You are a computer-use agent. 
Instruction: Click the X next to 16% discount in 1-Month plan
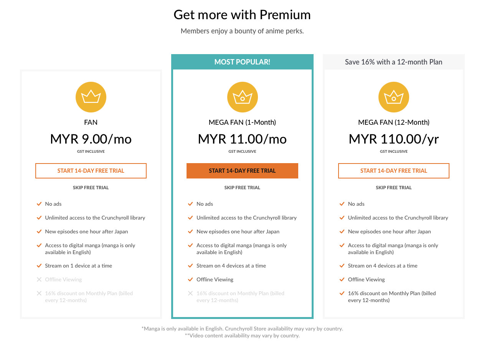(x=190, y=293)
